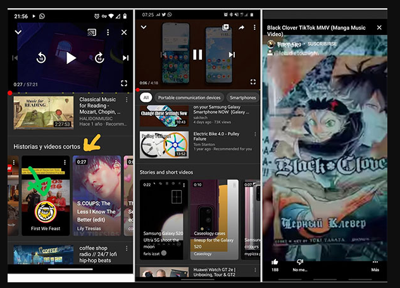The width and height of the screenshot is (400, 288).
Task: Tap the cast icon in first player
Action: coord(92,32)
